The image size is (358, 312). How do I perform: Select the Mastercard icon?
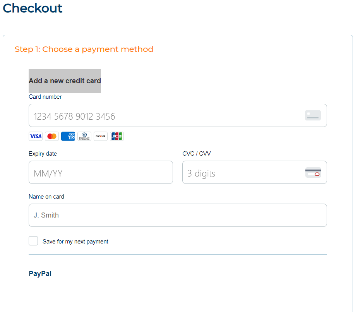pyautogui.click(x=51, y=136)
